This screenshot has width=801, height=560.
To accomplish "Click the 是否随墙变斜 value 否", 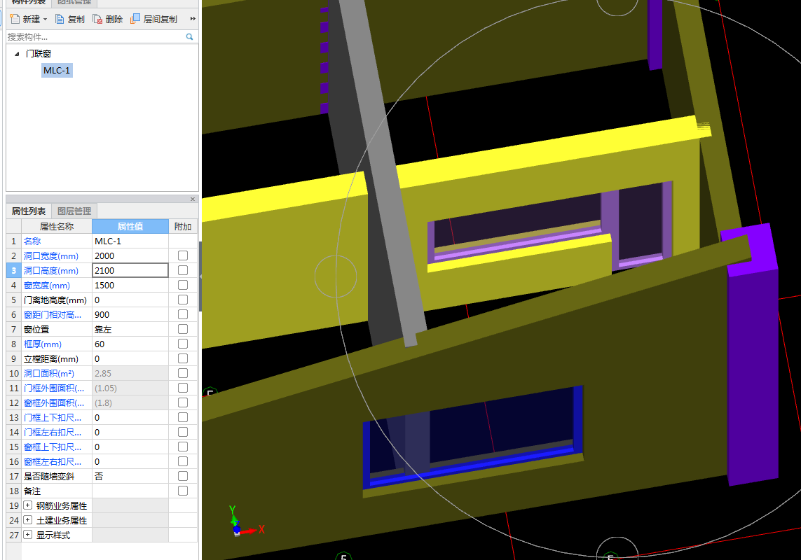I will [130, 476].
